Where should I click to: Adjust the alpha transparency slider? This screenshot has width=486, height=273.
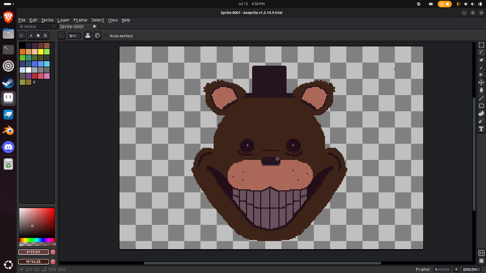[37, 244]
